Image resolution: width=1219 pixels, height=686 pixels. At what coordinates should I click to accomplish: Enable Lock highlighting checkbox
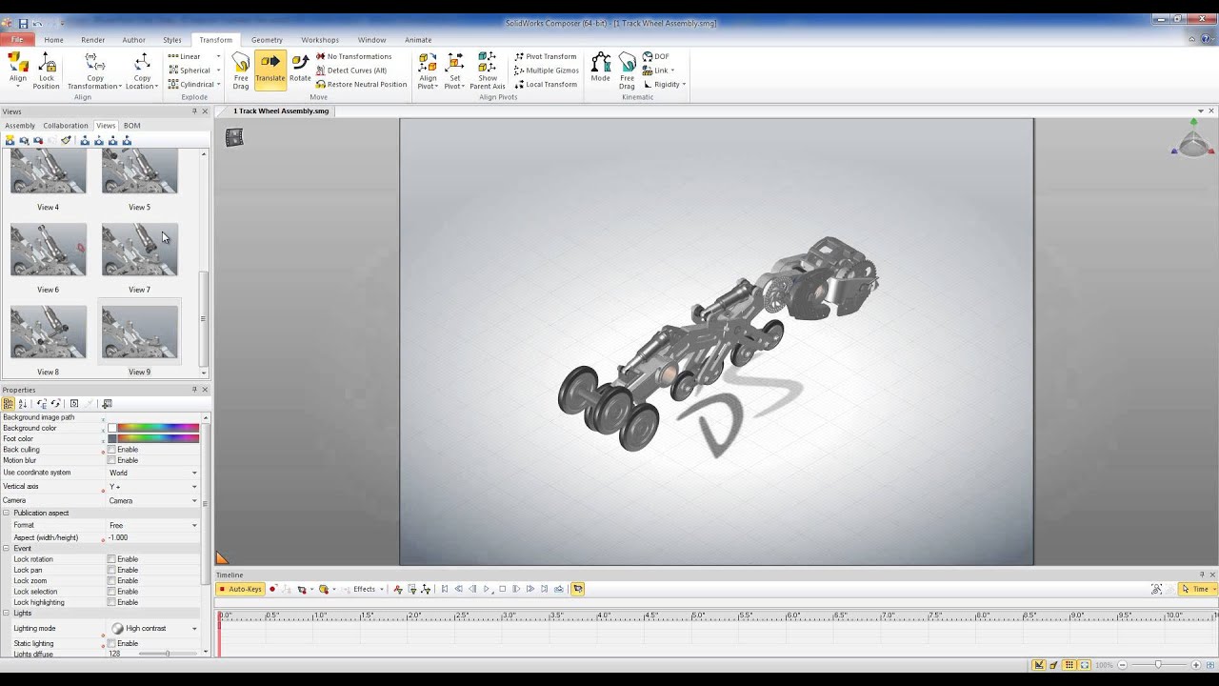click(111, 602)
